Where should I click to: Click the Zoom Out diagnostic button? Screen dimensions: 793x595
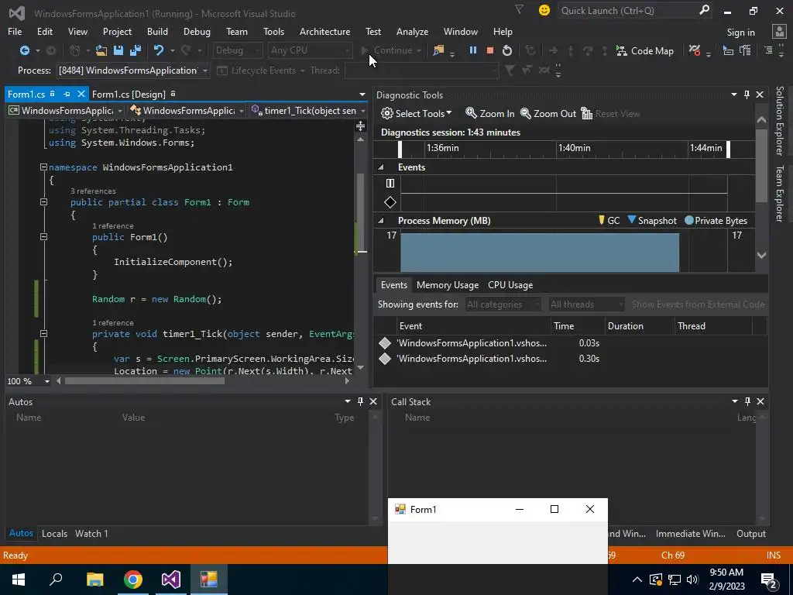coord(548,113)
